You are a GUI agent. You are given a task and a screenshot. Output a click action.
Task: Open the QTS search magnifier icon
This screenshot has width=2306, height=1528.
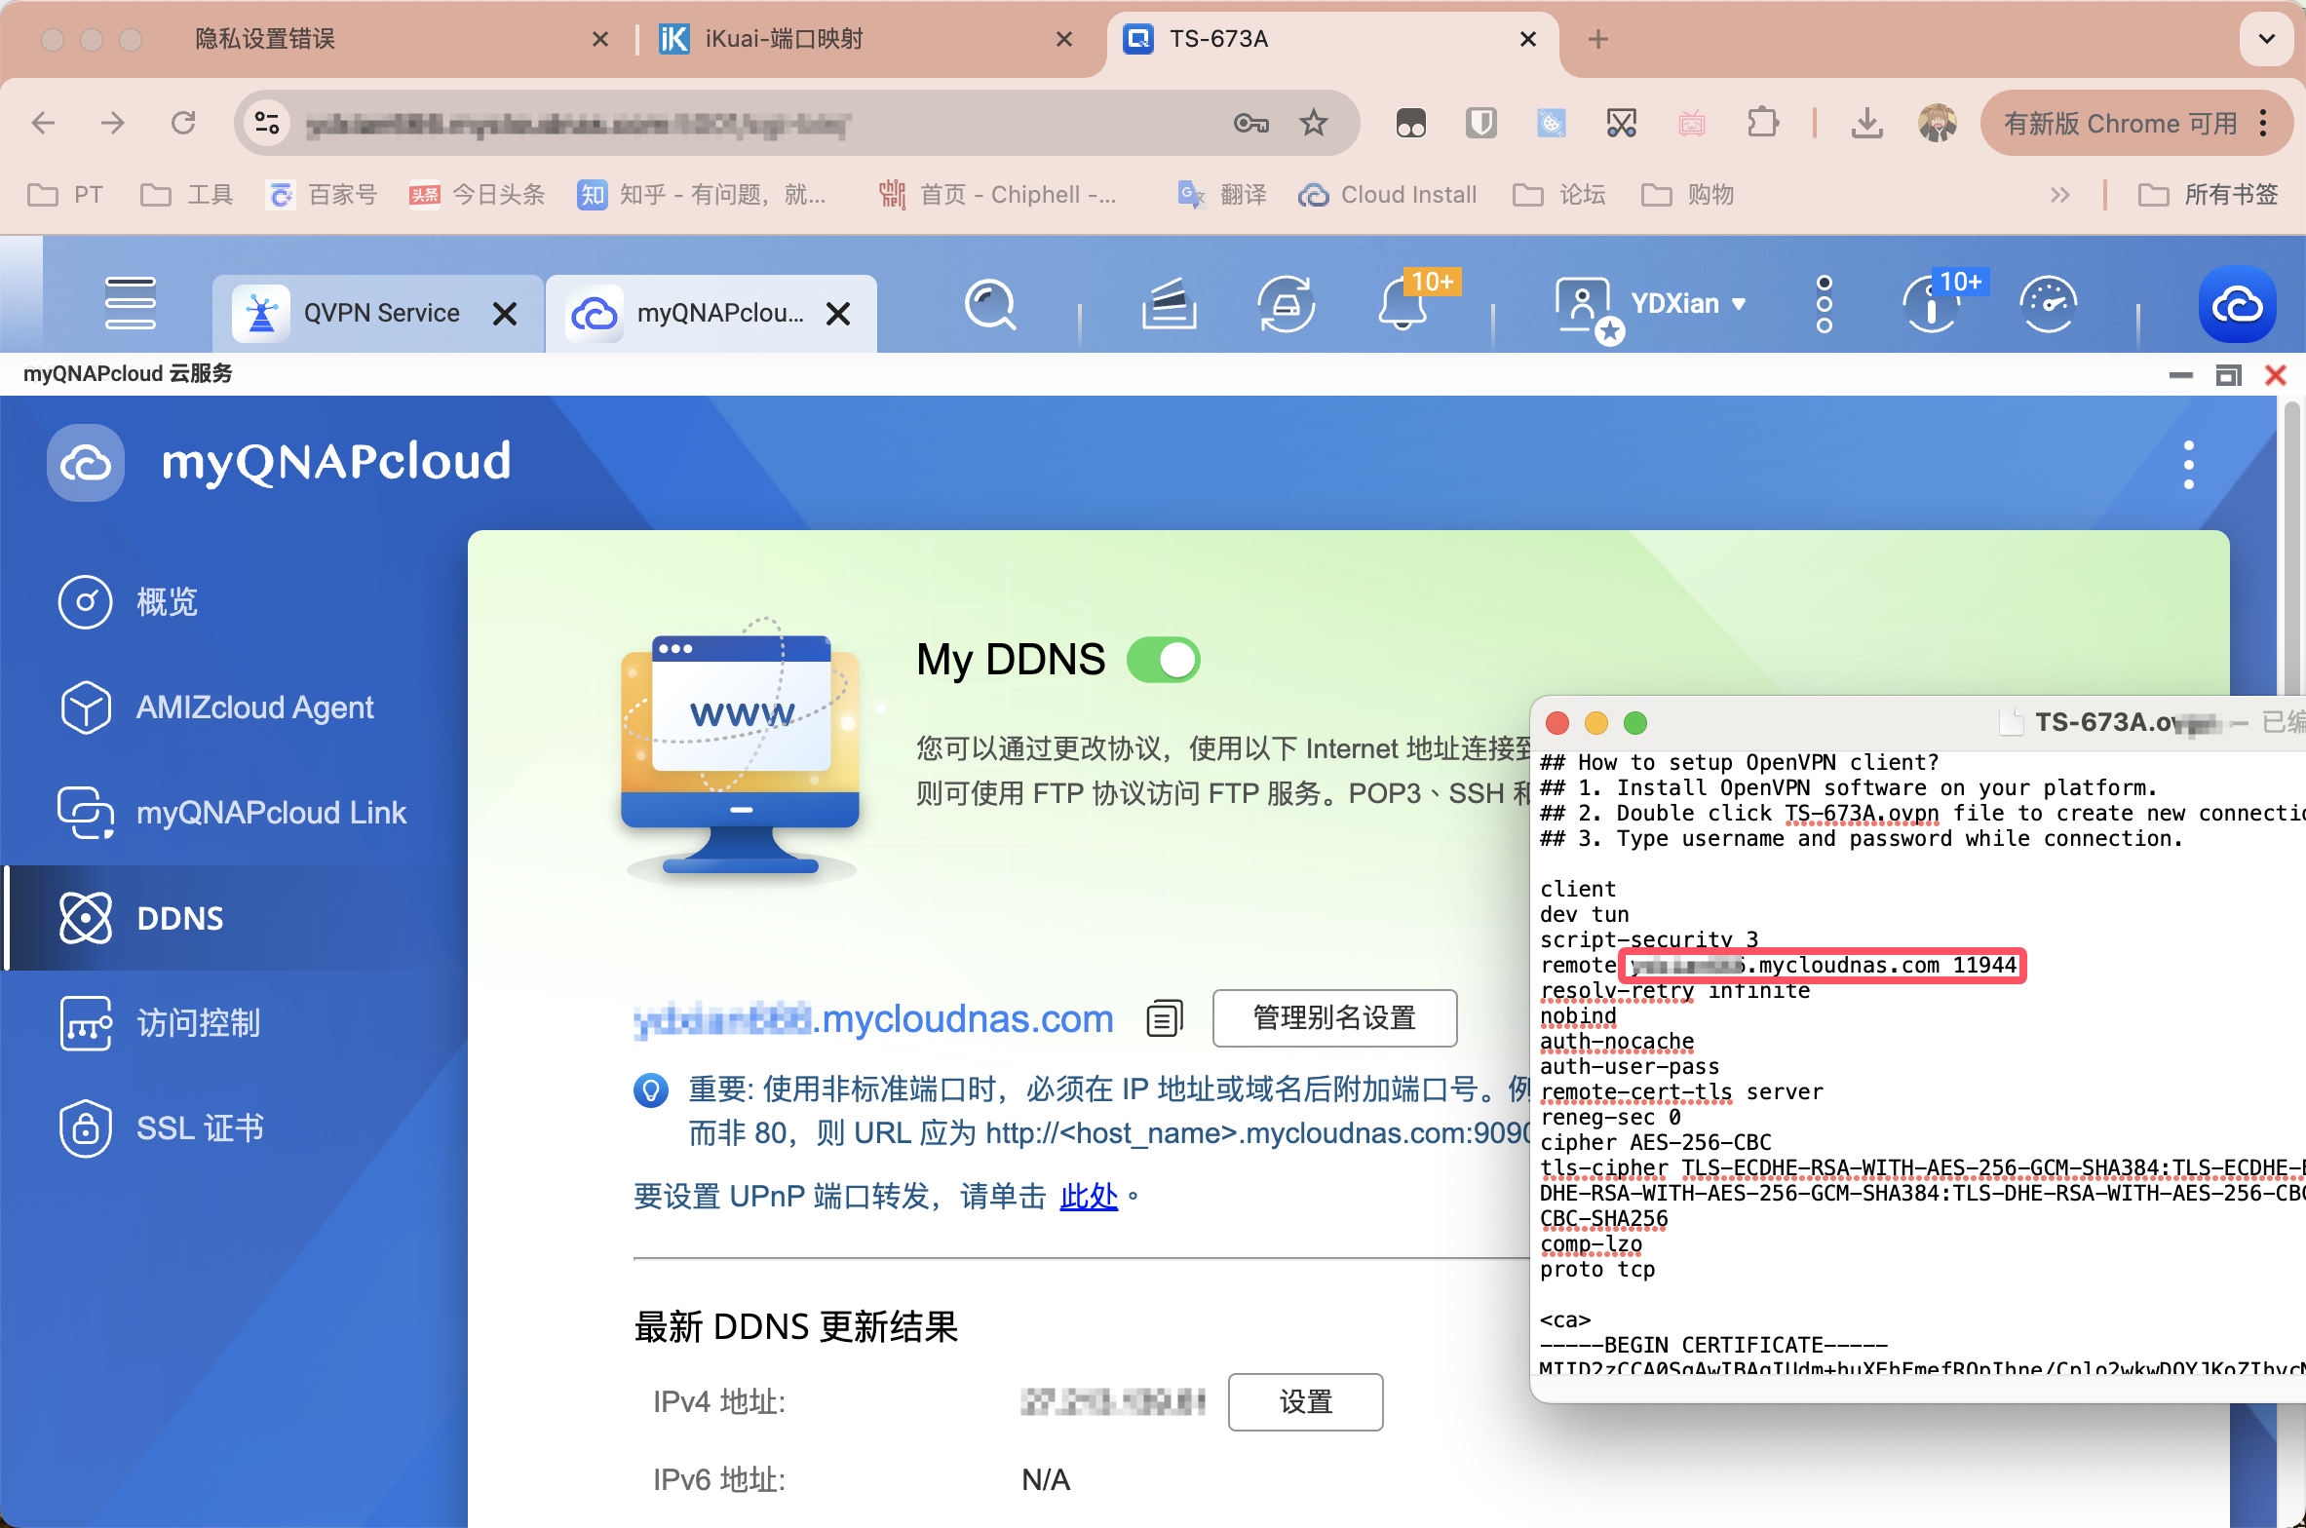[x=990, y=305]
